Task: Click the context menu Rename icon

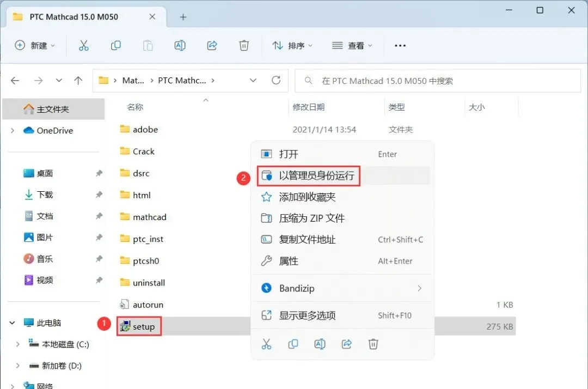Action: tap(320, 344)
